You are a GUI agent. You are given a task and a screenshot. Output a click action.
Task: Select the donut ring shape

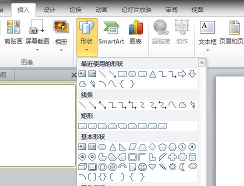click(102, 167)
